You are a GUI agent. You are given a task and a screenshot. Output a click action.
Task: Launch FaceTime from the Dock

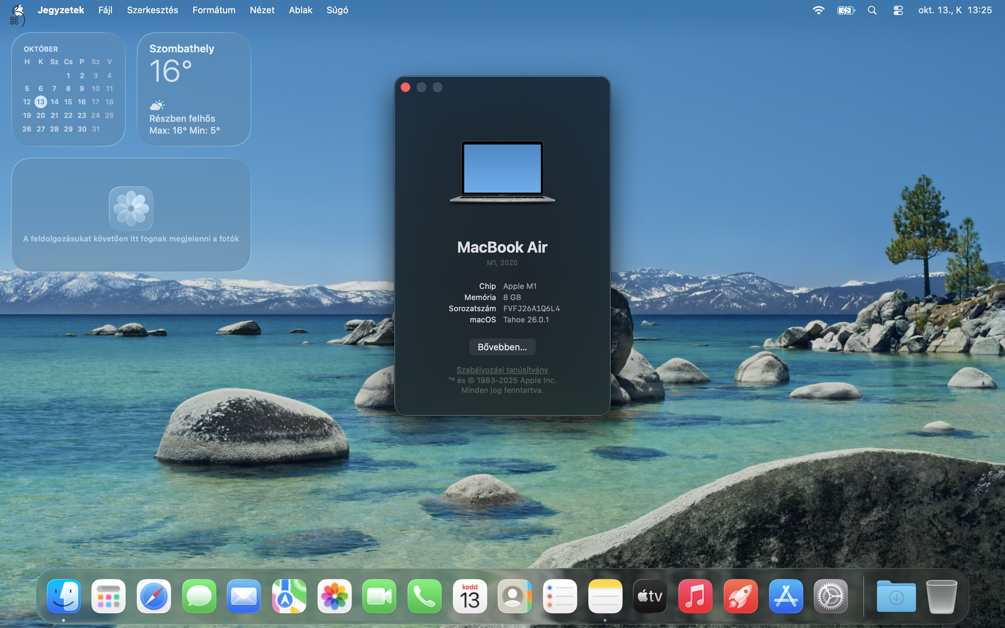[x=380, y=596]
